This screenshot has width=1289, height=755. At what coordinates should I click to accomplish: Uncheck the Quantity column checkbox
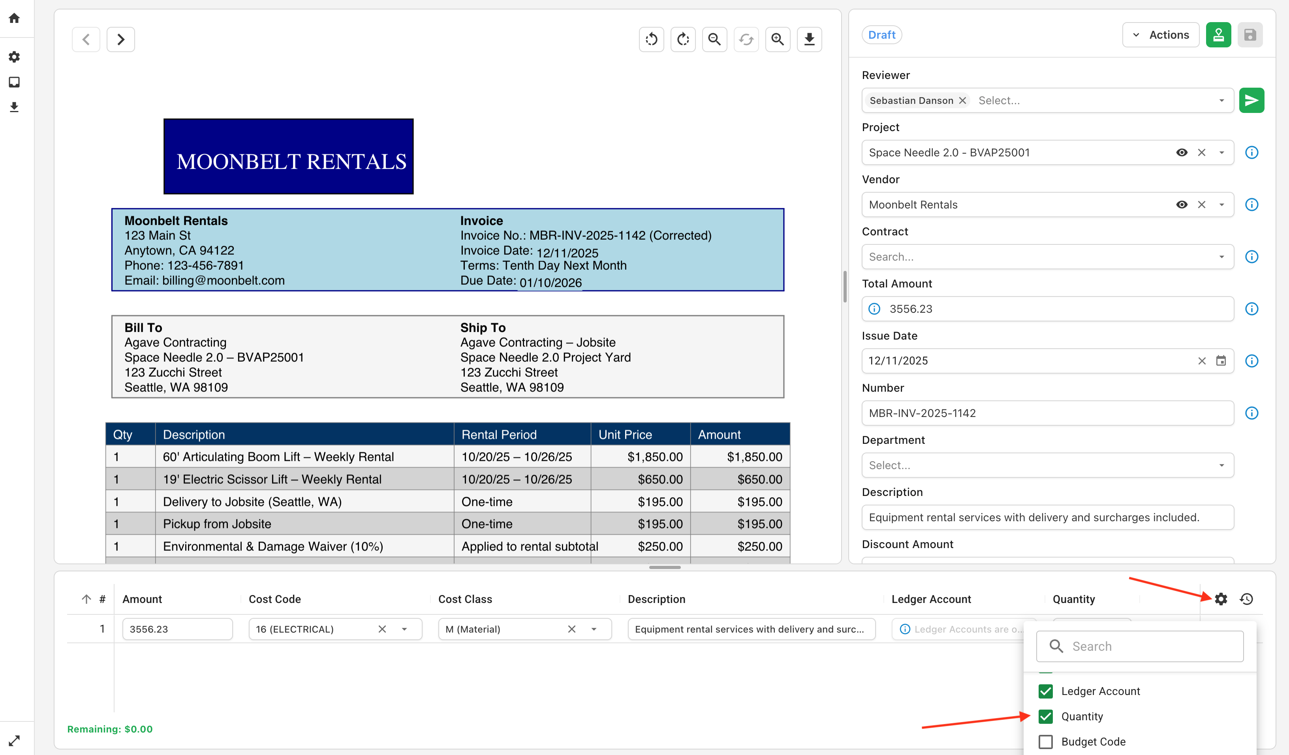[1045, 716]
